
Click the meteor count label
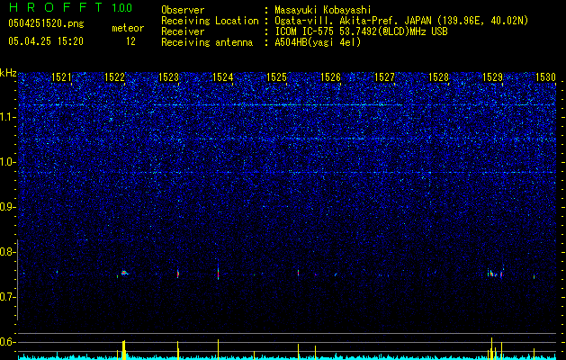(128, 28)
